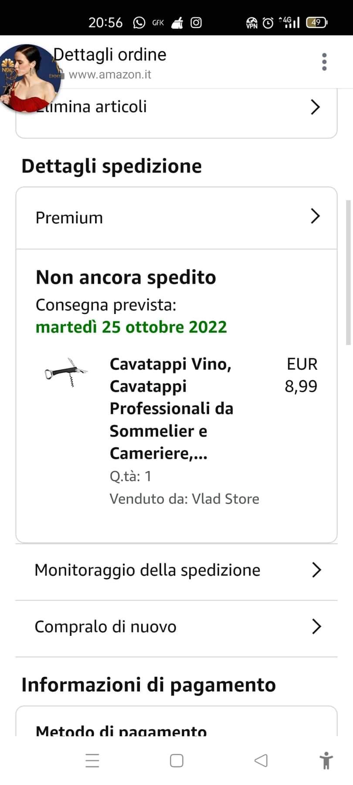Tap the battery level status indicator
This screenshot has width=353, height=785.
point(316,23)
